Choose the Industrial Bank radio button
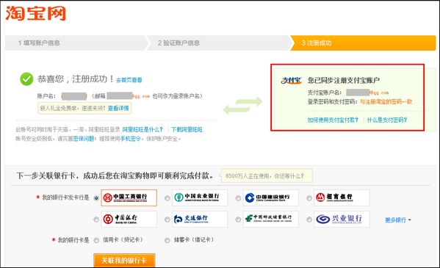440x268 pixels. point(309,220)
